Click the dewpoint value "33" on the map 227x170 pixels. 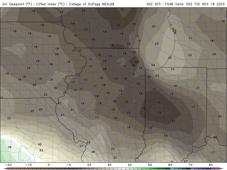41,150
